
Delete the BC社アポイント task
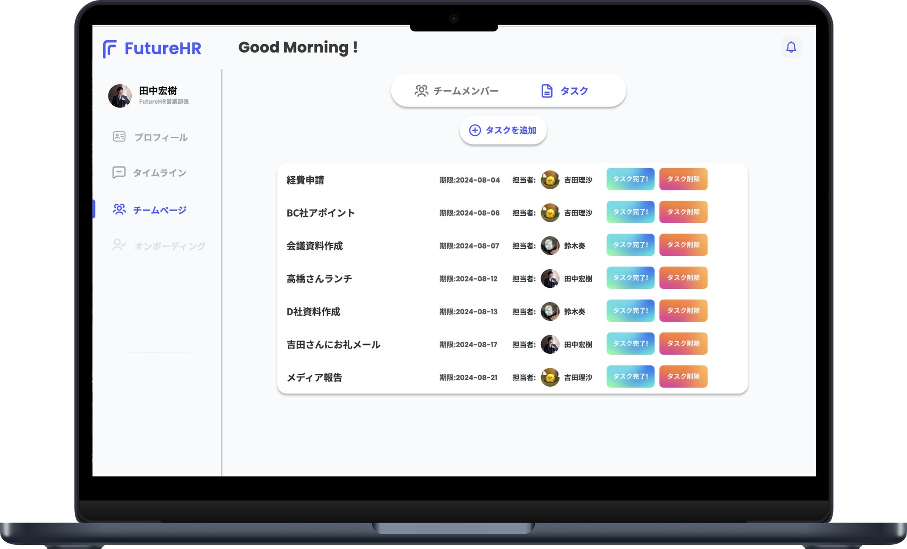pyautogui.click(x=683, y=212)
